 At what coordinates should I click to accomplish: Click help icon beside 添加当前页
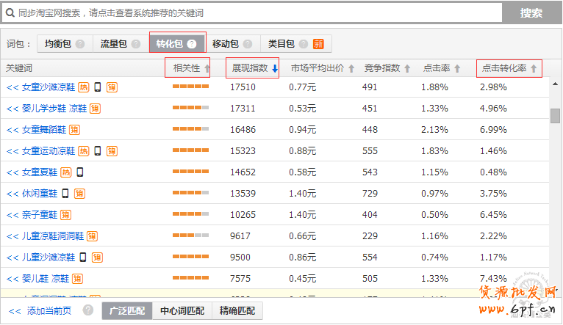88,310
